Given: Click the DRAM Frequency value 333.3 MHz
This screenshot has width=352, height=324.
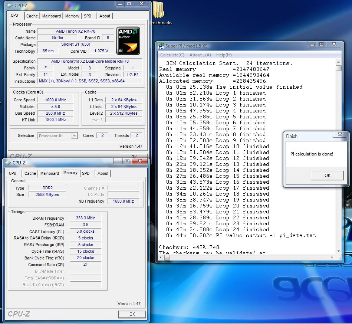Looking at the screenshot, I should tap(86, 218).
